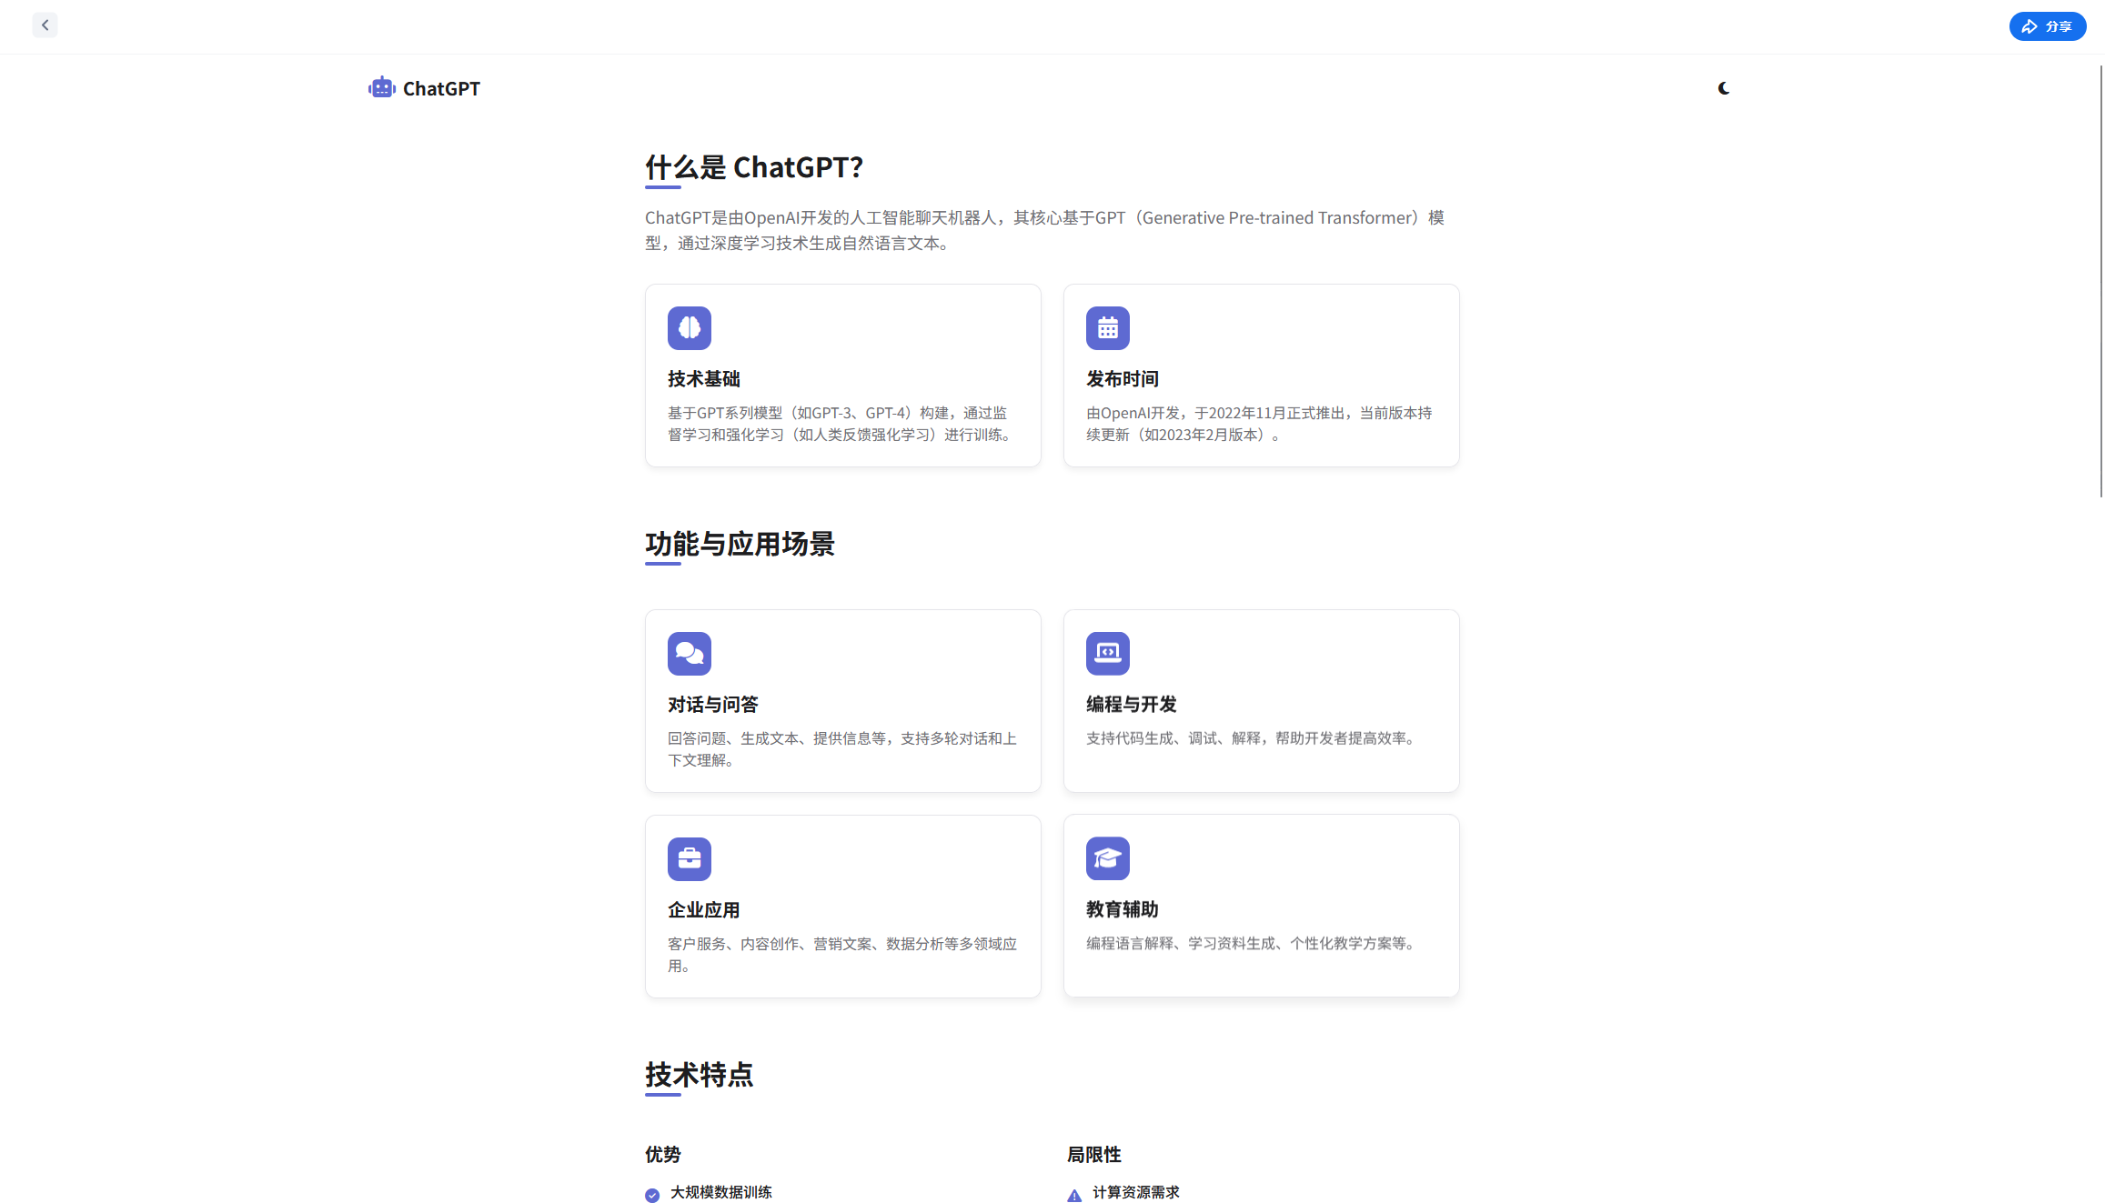Click the warning triangle icon beside 计算资源需求
Image resolution: width=2105 pixels, height=1203 pixels.
coord(1074,1195)
